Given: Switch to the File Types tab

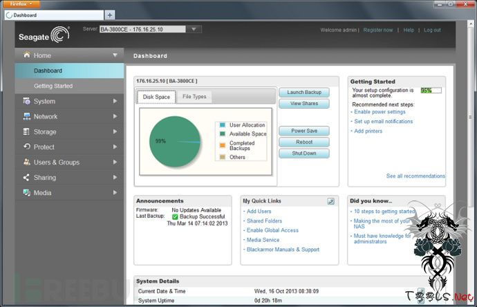Looking at the screenshot, I should (194, 97).
